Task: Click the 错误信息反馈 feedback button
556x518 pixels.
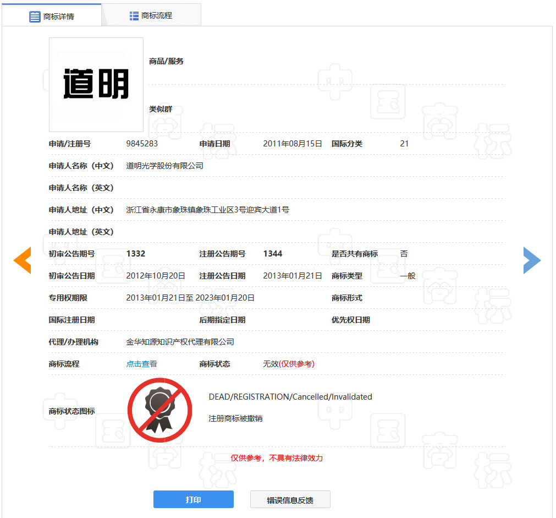Action: coord(290,499)
